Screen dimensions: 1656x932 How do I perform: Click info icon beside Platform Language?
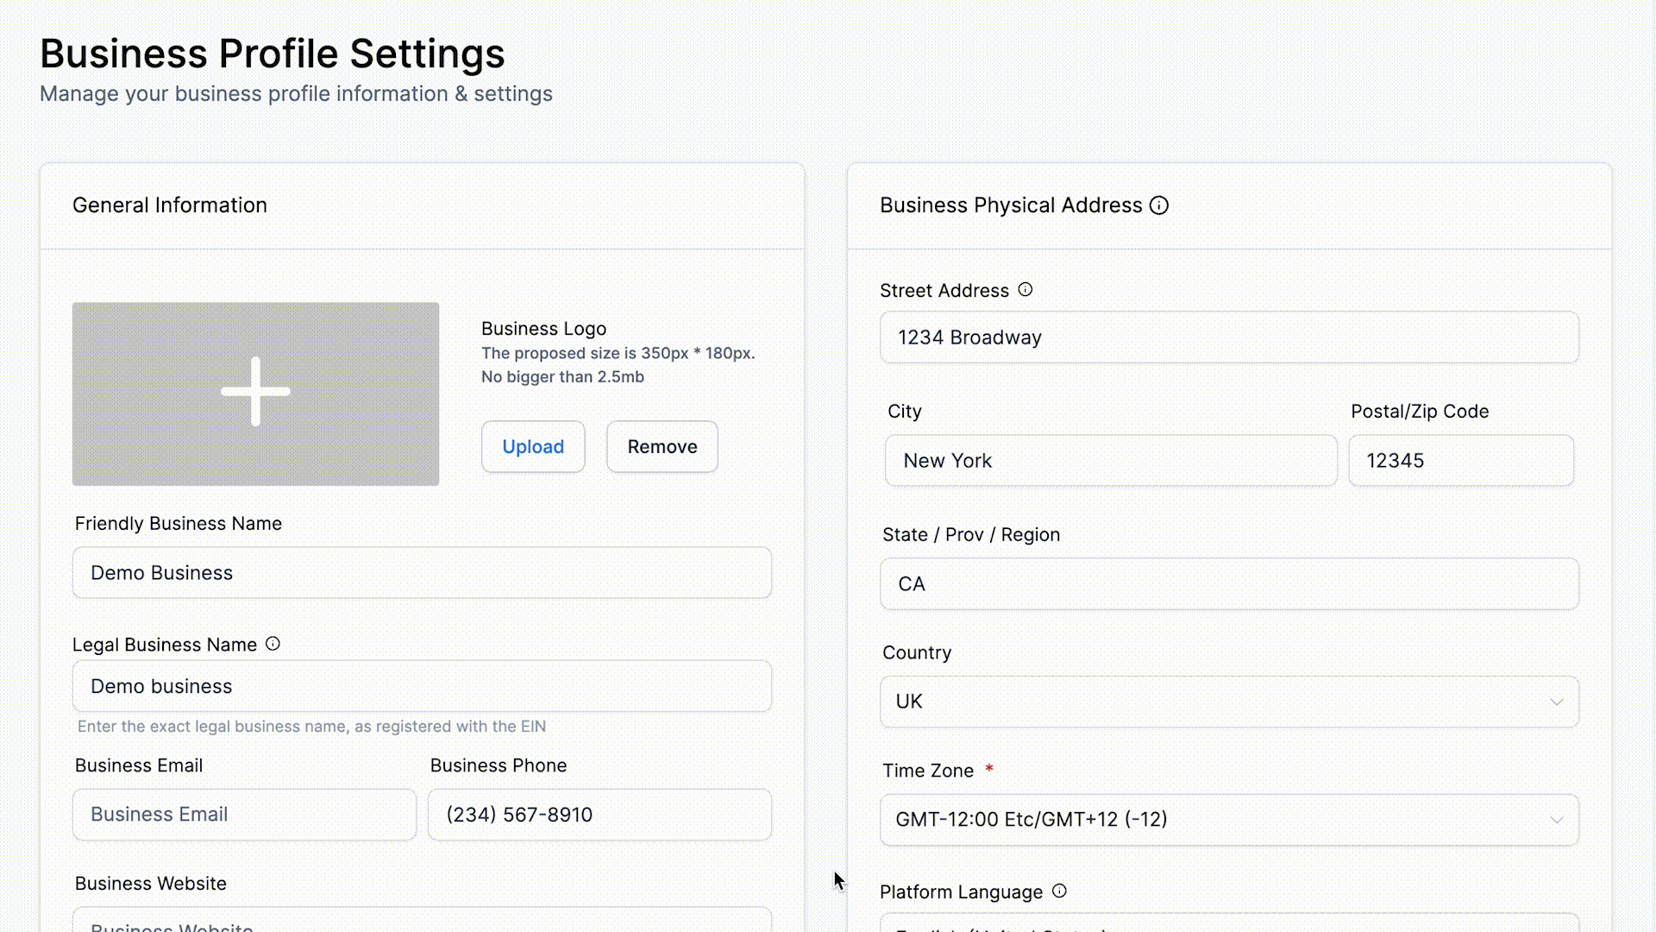(x=1059, y=891)
